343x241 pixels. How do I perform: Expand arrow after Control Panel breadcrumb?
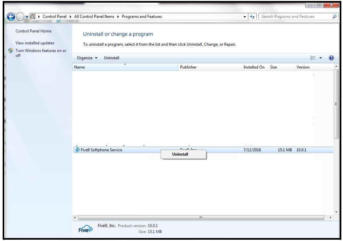(71, 17)
